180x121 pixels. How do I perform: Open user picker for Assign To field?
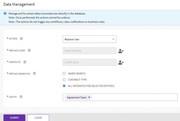121,62
